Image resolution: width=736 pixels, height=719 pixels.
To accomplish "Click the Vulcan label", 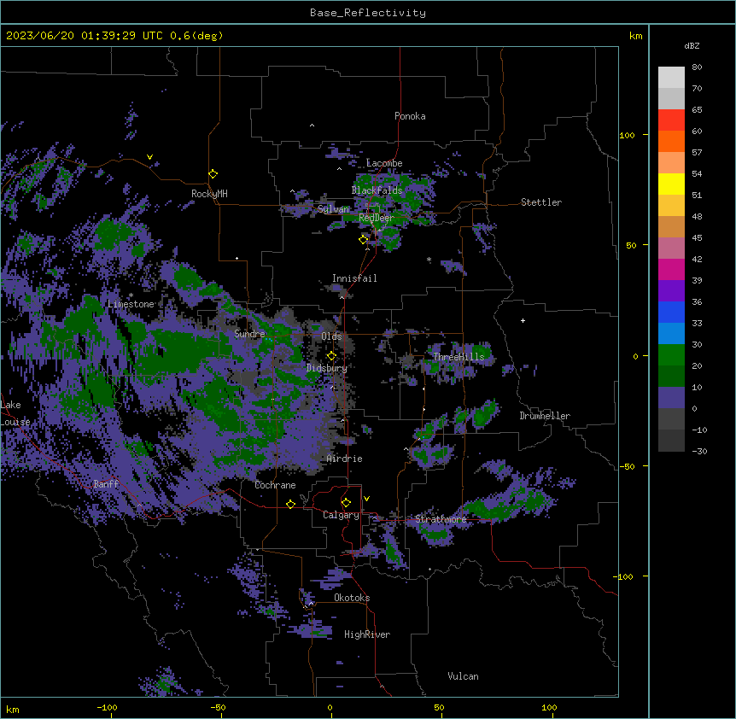I will [x=464, y=676].
